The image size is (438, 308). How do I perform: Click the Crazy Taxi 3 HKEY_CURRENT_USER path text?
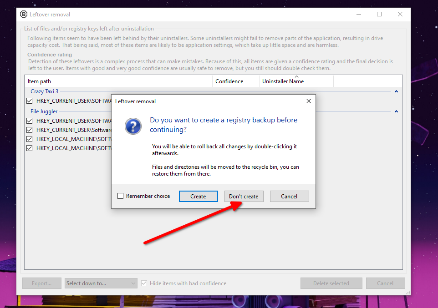click(74, 101)
